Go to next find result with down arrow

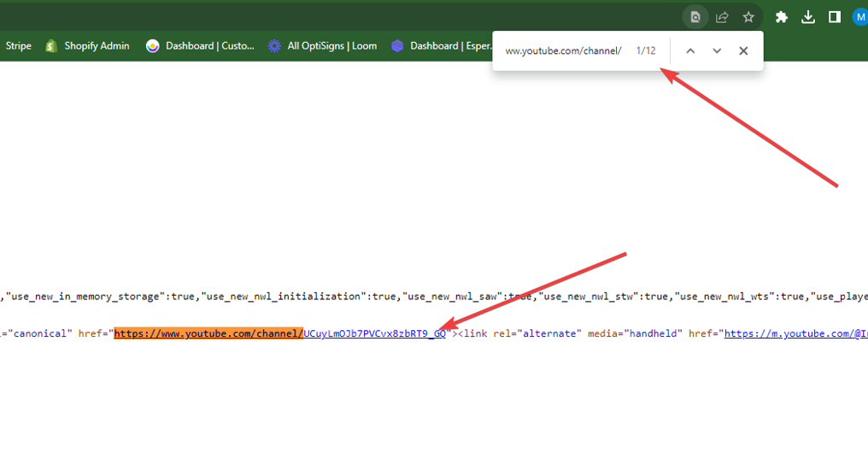tap(717, 51)
